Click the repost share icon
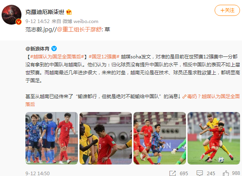This screenshot has height=176, width=242. point(172,173)
